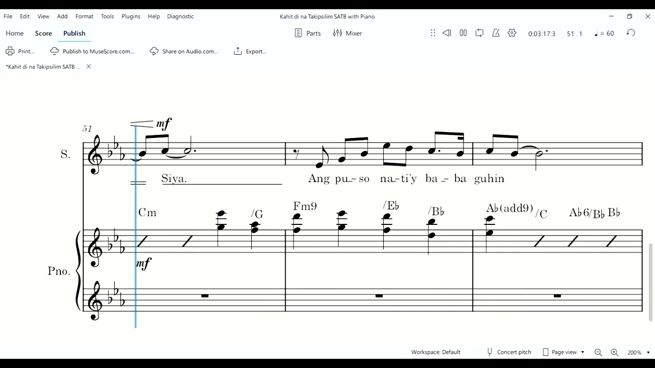The height and width of the screenshot is (368, 655).
Task: Toggle Concert pitch
Action: (x=509, y=352)
